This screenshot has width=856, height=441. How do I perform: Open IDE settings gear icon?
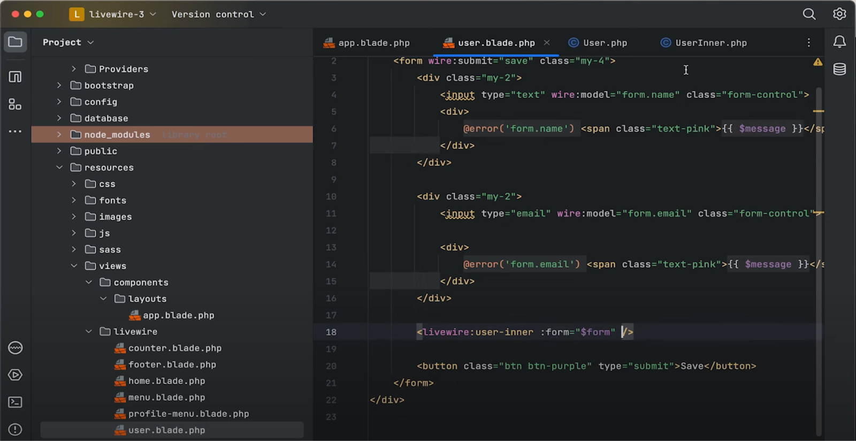[839, 14]
